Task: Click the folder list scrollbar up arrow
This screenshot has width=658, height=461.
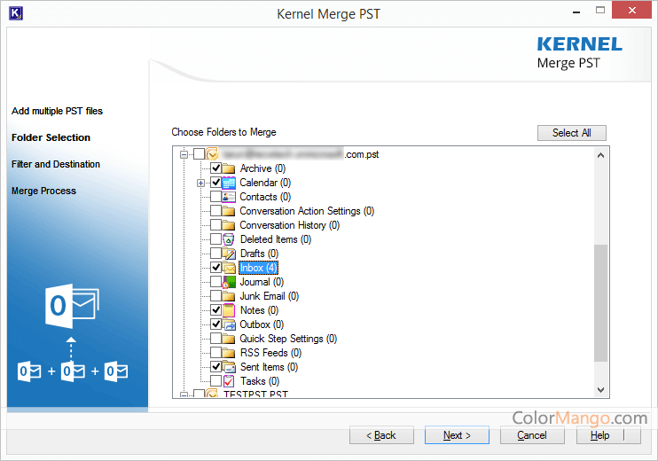Action: (x=601, y=155)
